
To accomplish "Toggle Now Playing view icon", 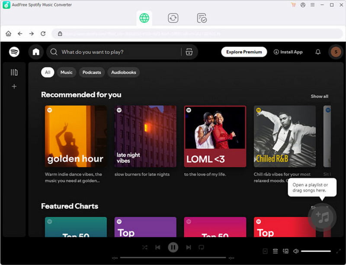I will coord(265,251).
